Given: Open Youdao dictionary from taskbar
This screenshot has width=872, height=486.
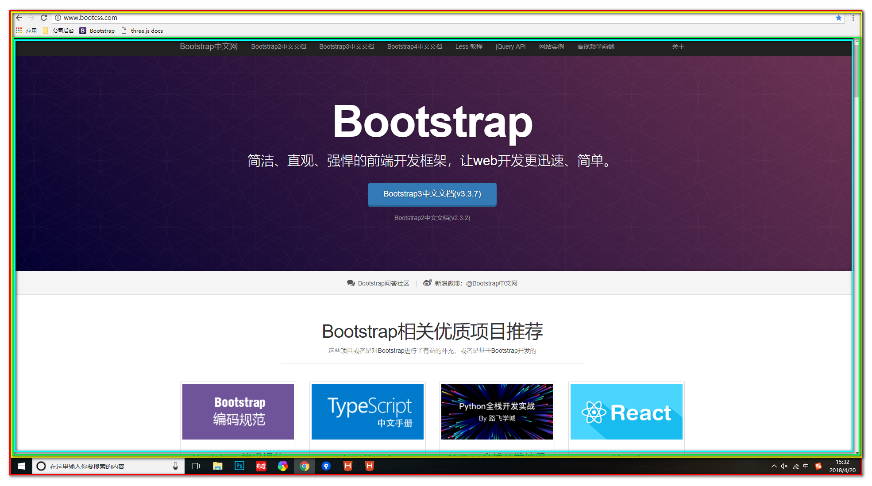Looking at the screenshot, I should click(x=261, y=466).
